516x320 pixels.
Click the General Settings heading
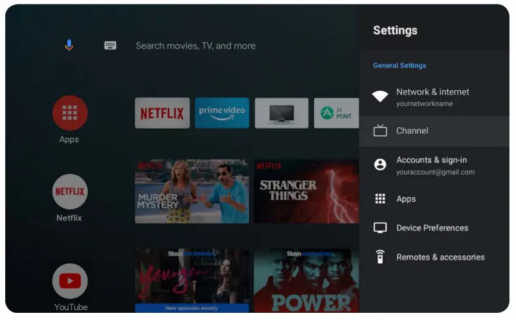399,65
